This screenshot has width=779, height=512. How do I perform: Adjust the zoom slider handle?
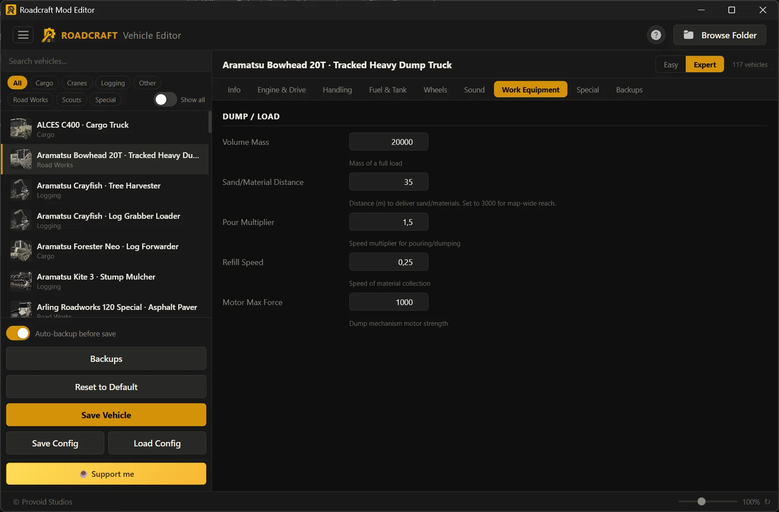[x=702, y=501]
